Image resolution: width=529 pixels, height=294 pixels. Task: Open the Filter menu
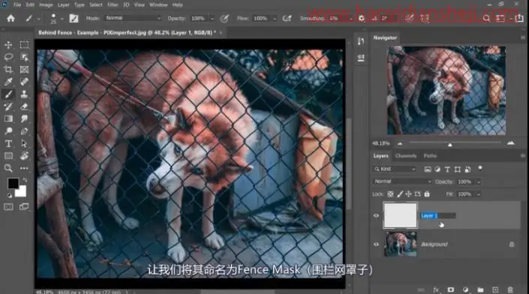click(113, 5)
